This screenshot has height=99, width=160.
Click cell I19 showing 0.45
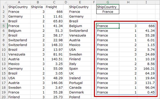point(146,92)
